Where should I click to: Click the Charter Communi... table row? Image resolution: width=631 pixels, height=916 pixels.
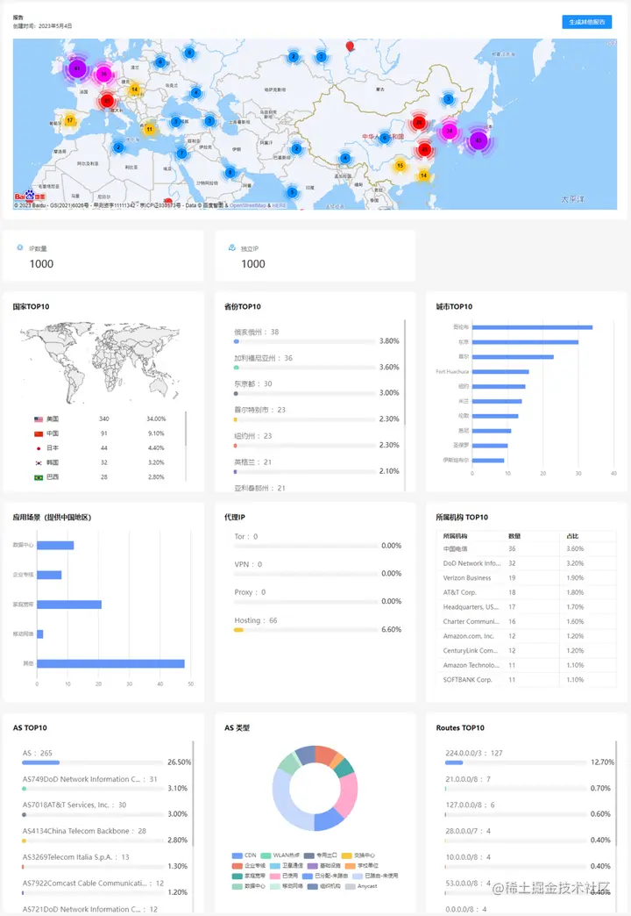click(x=526, y=621)
